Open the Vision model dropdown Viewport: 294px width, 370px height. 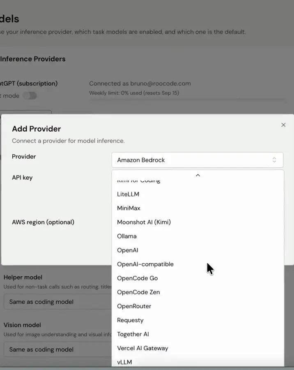[57, 349]
